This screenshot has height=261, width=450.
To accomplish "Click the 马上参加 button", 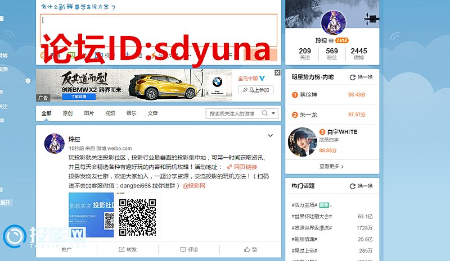I will pyautogui.click(x=256, y=90).
